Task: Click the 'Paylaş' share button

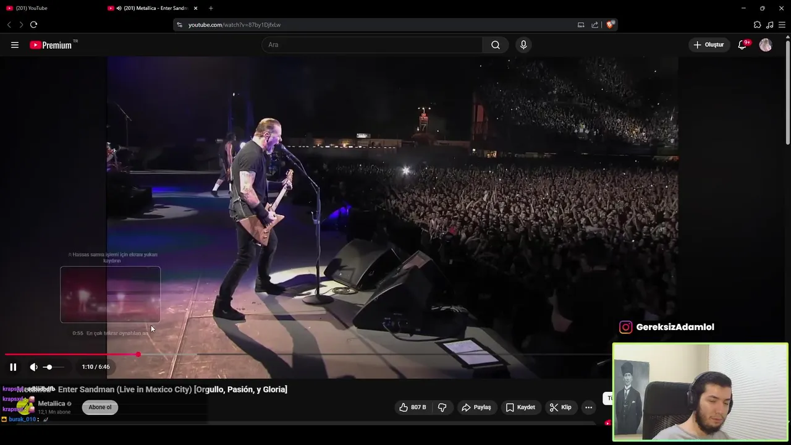Action: [476, 407]
